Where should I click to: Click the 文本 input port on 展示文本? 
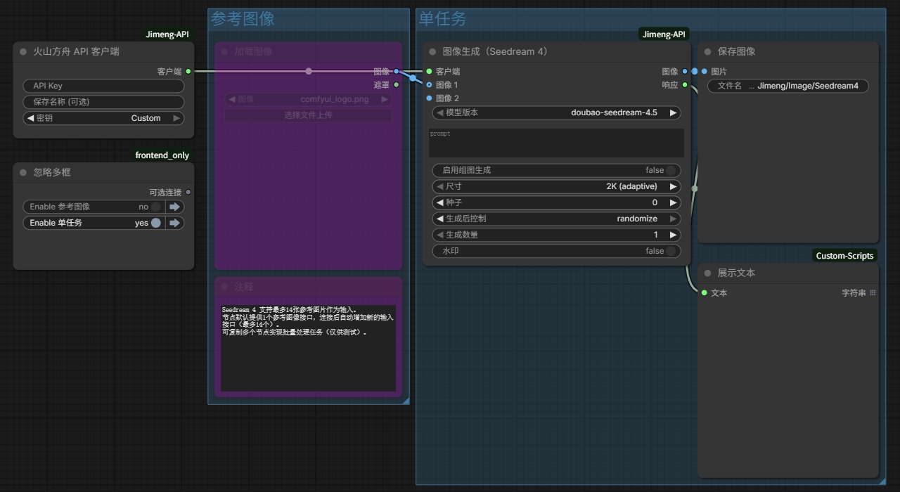pyautogui.click(x=705, y=292)
